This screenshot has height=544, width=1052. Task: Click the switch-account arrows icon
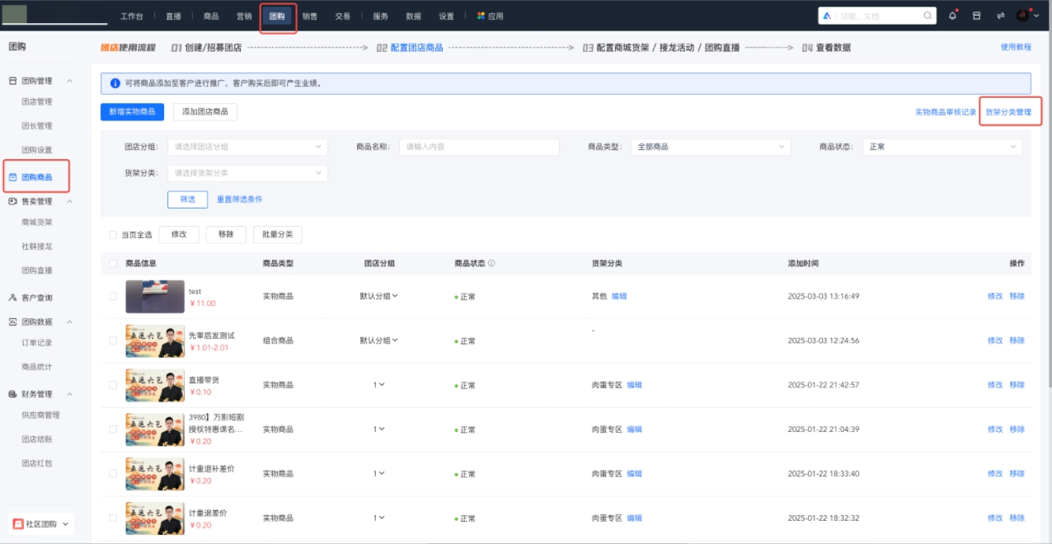(999, 16)
